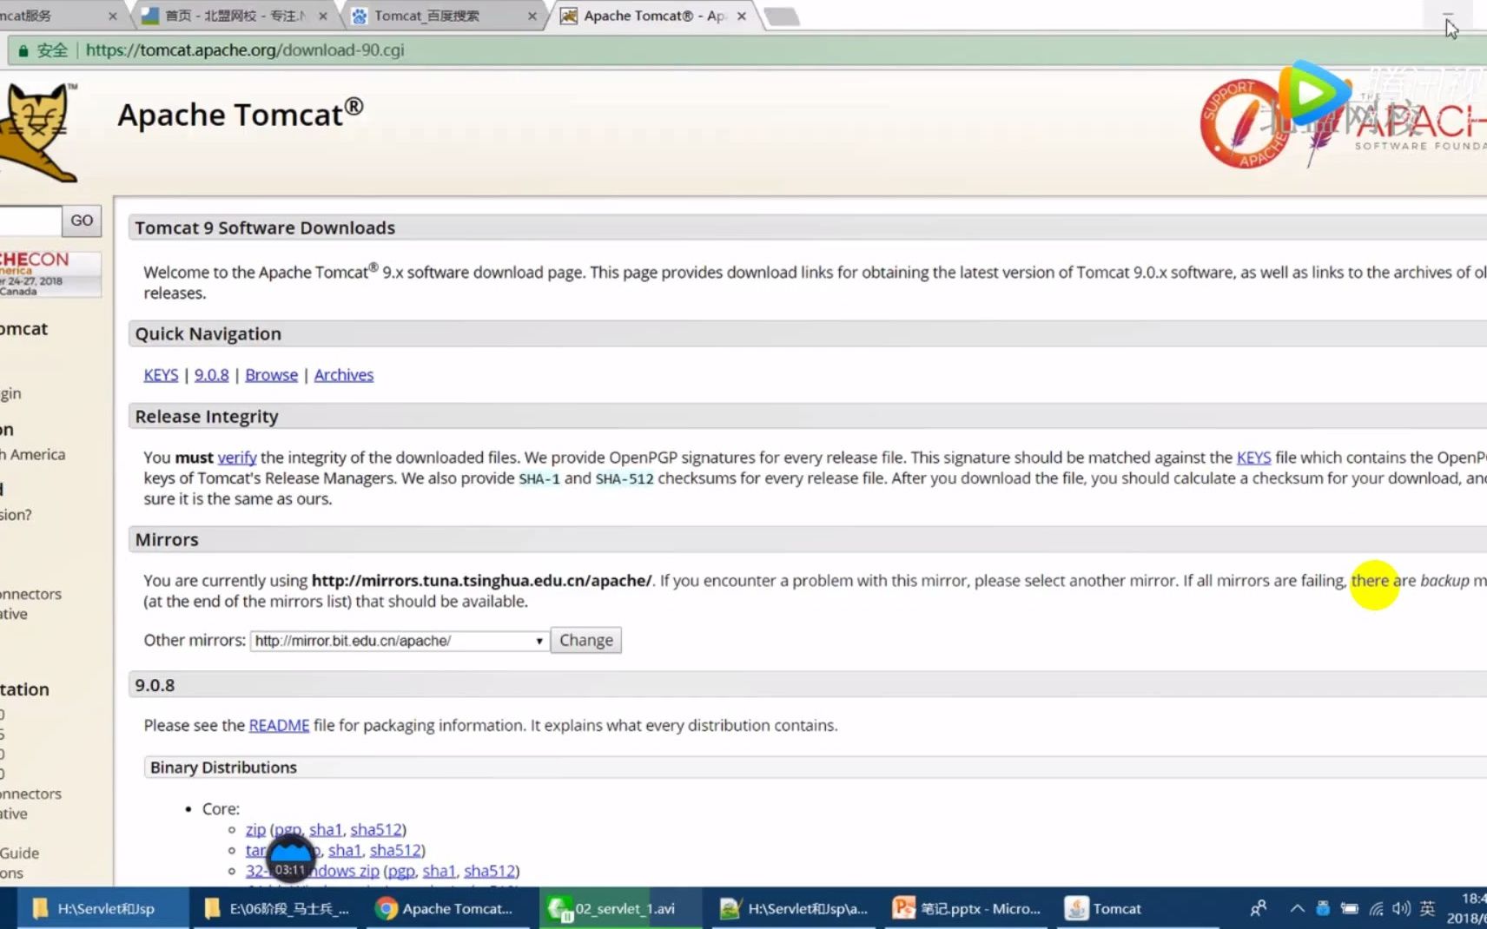
Task: Jump to the 9.0.8 quick link
Action: coord(211,375)
